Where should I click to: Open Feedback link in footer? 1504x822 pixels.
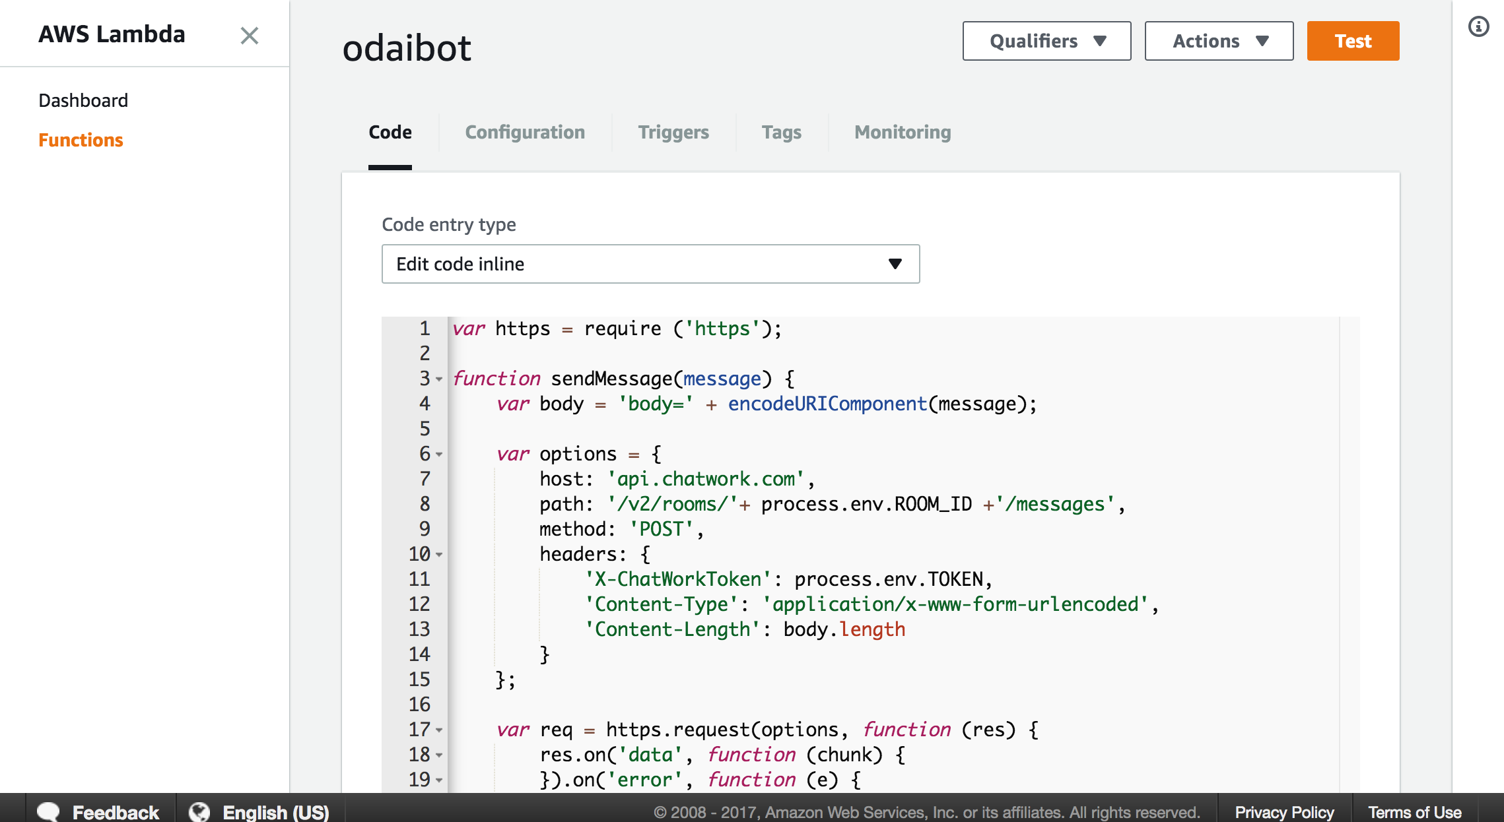coord(116,812)
